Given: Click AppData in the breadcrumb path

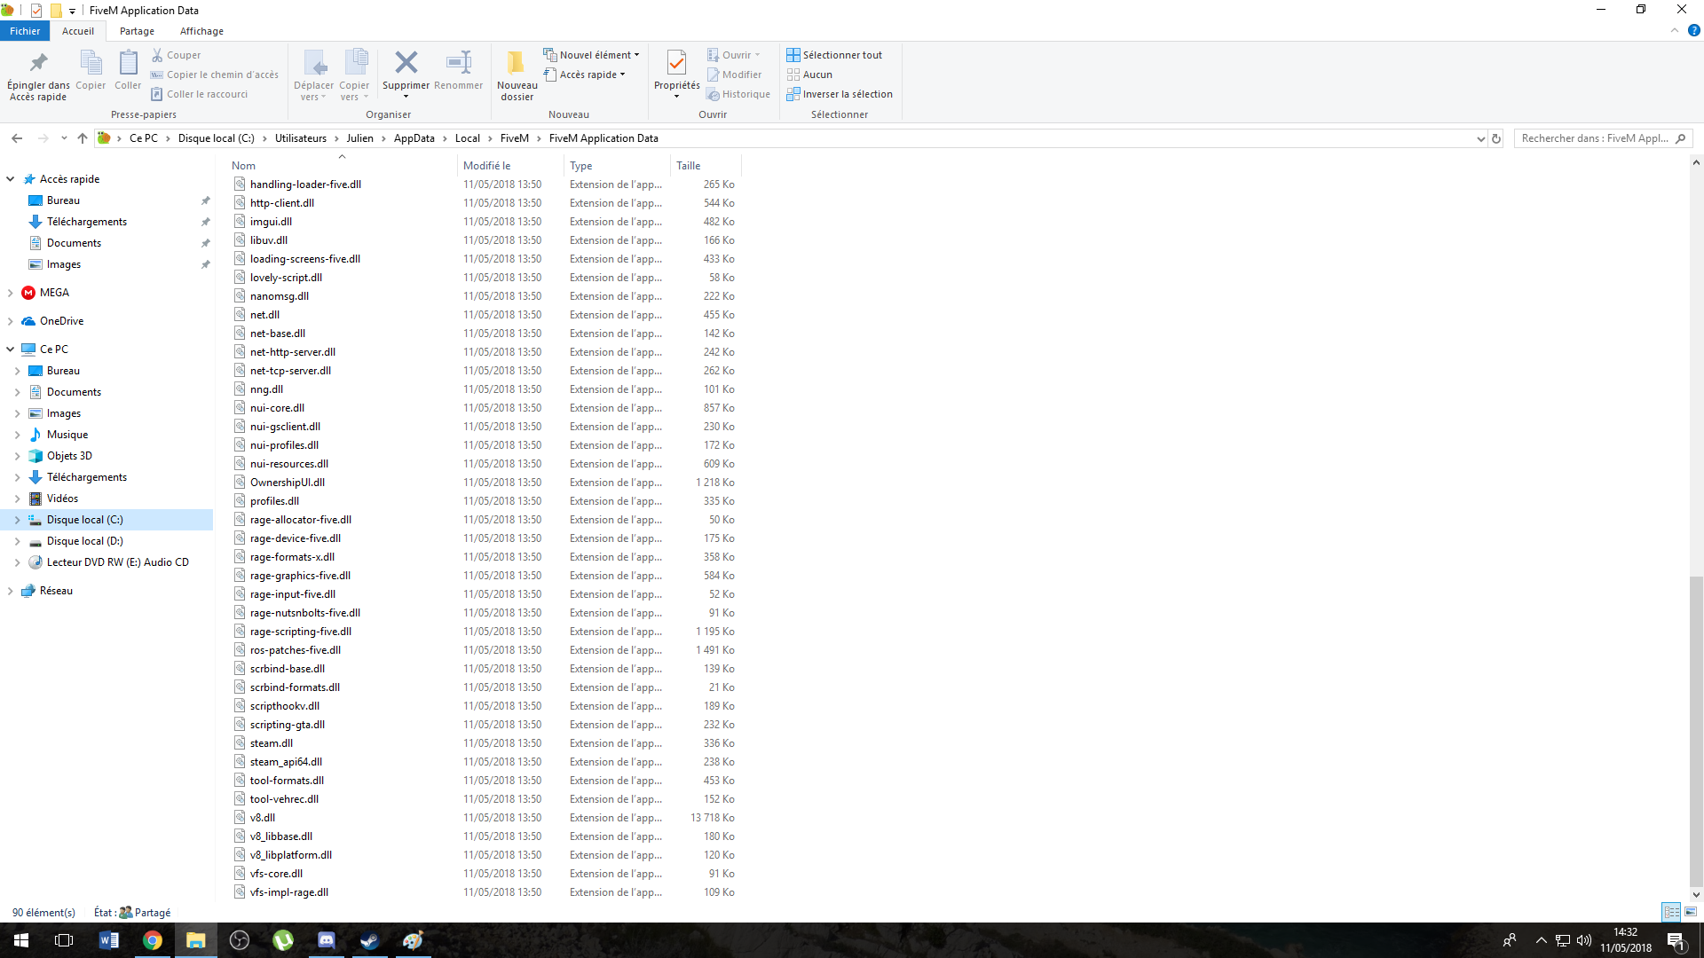Looking at the screenshot, I should (x=414, y=138).
